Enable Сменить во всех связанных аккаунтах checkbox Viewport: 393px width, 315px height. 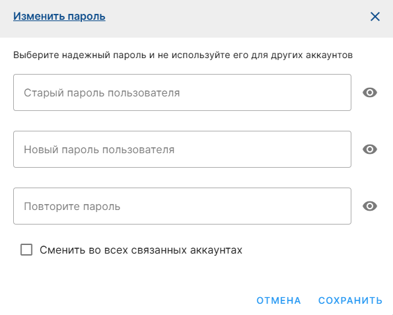[26, 250]
